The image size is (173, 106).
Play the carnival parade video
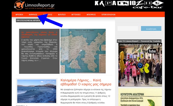[x=140, y=65]
